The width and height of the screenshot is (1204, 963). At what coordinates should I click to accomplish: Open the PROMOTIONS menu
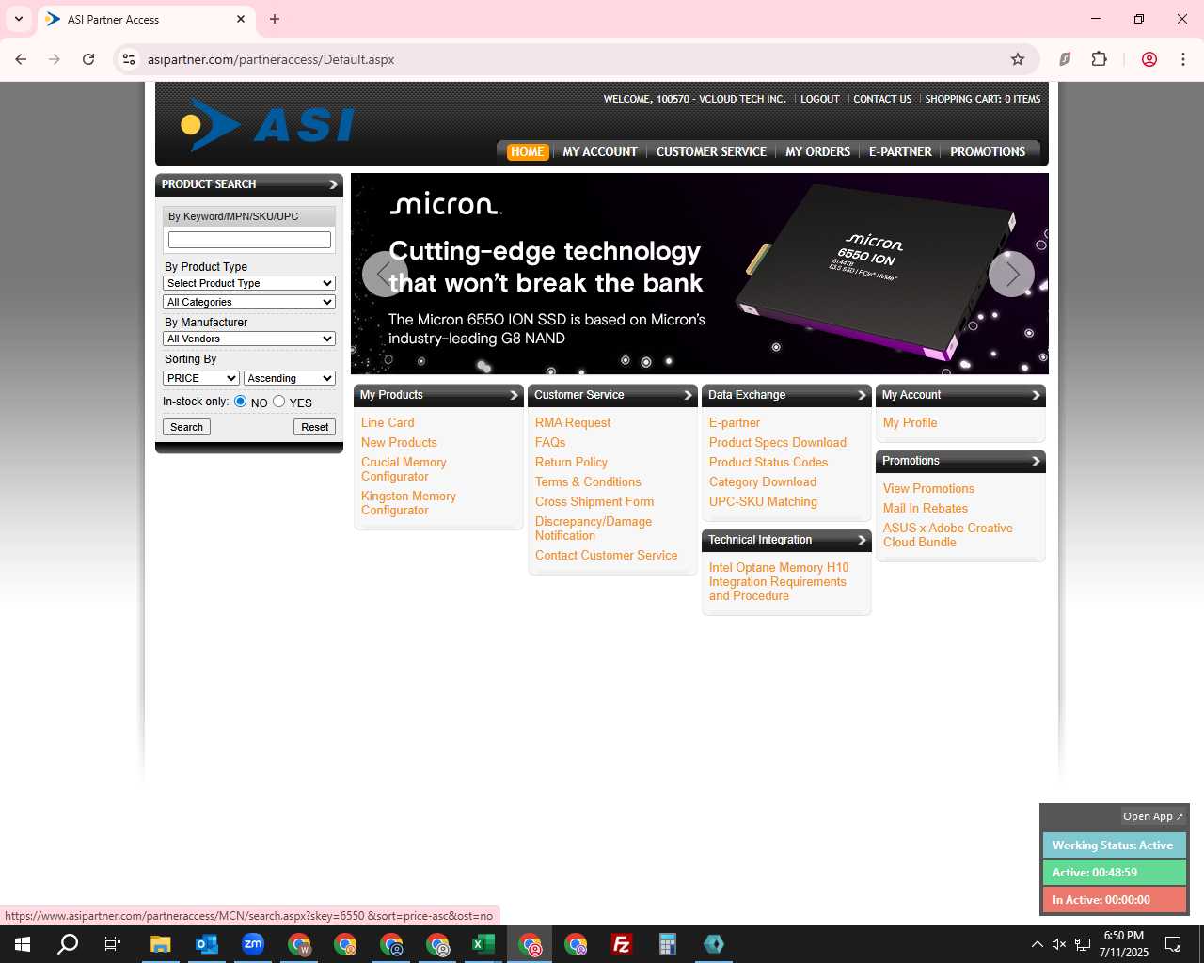[x=988, y=151]
